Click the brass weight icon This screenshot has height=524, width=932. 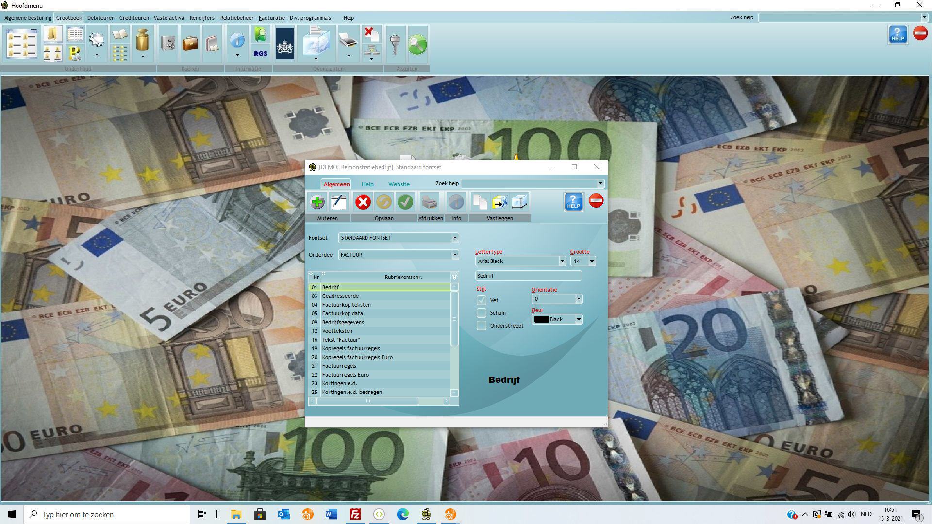[x=142, y=41]
